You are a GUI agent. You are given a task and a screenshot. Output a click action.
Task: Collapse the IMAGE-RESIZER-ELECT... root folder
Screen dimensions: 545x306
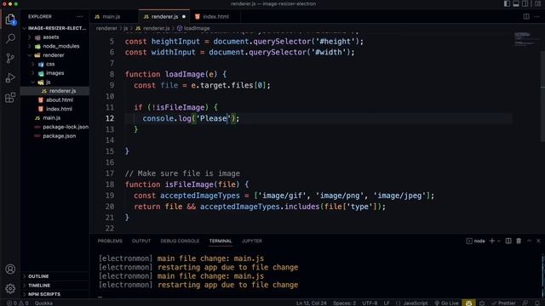54,28
